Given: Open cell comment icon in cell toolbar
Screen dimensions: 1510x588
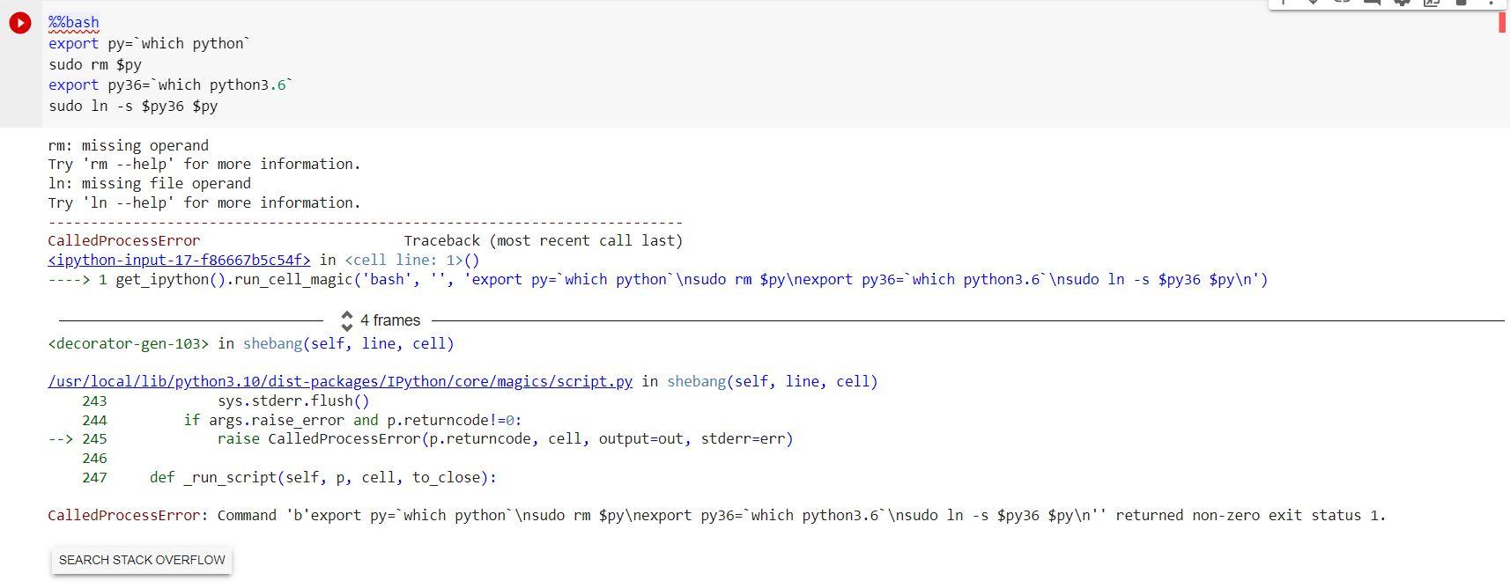Looking at the screenshot, I should pyautogui.click(x=1372, y=3).
